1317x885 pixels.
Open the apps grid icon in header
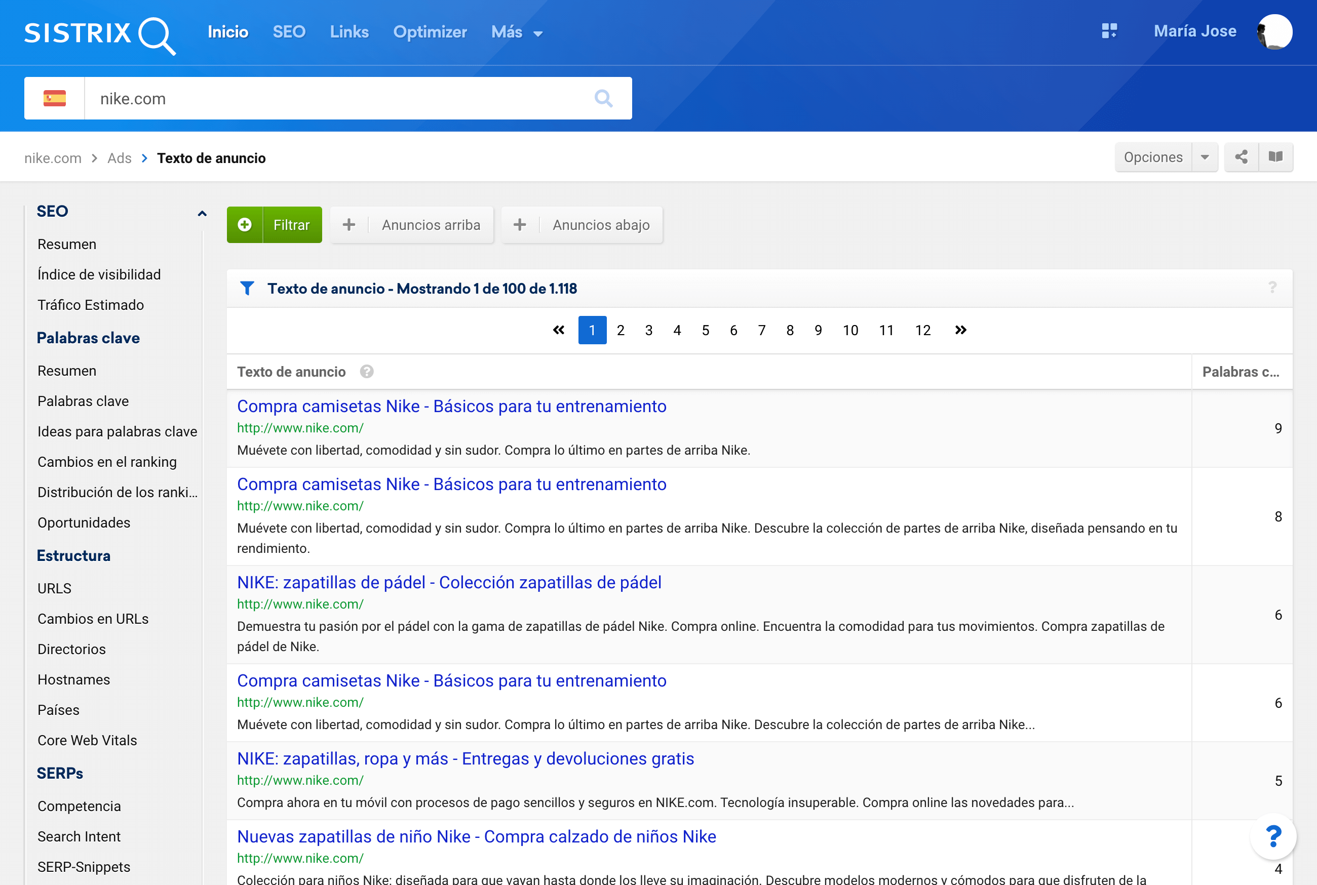tap(1109, 31)
